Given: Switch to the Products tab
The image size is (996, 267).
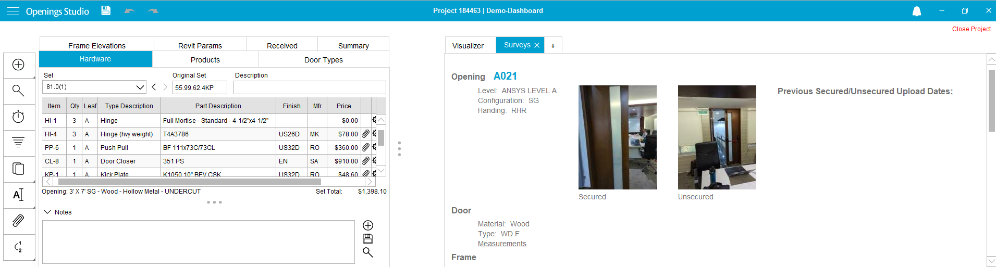Looking at the screenshot, I should [205, 60].
